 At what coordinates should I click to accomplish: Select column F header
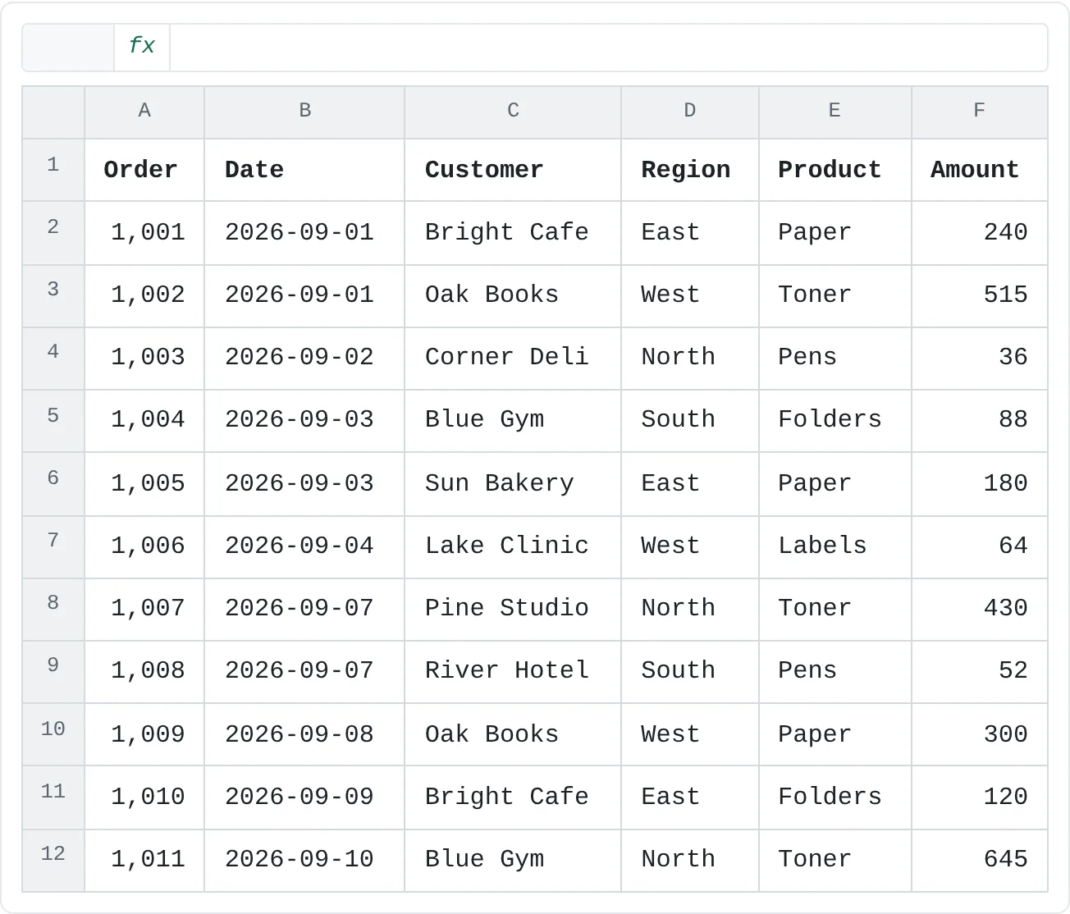coord(980,112)
